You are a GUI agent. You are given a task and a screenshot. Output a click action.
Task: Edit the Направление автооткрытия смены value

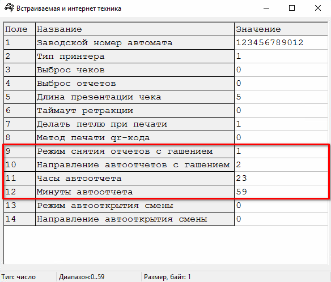click(281, 219)
